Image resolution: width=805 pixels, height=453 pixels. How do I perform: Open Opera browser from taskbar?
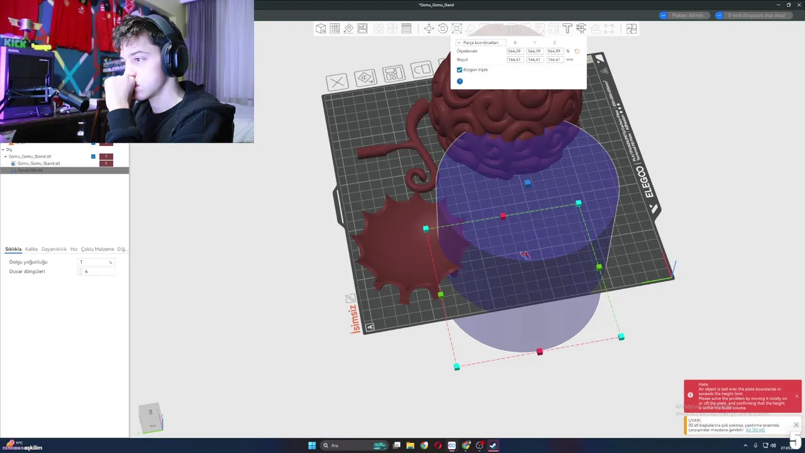click(438, 445)
